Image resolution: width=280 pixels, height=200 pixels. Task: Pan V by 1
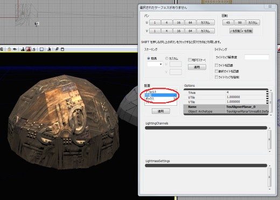click(155, 31)
